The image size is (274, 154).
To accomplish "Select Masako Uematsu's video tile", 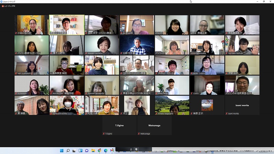I will coord(102,45).
